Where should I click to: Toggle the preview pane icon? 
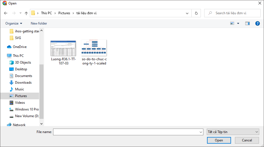247,23
